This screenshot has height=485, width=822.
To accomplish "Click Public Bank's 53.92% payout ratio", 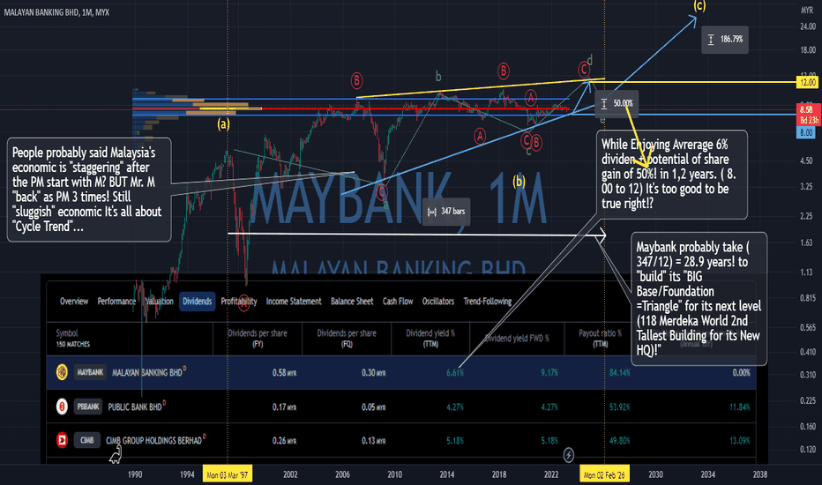I will (620, 407).
